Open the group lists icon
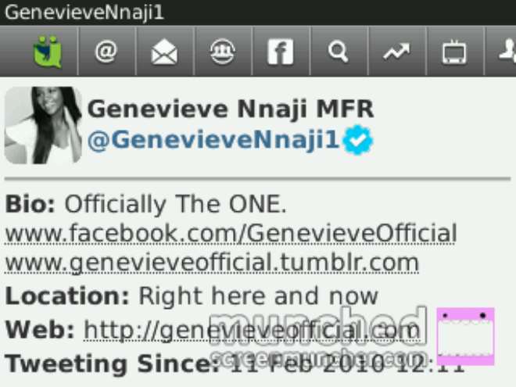This screenshot has height=387, width=516. [x=223, y=52]
